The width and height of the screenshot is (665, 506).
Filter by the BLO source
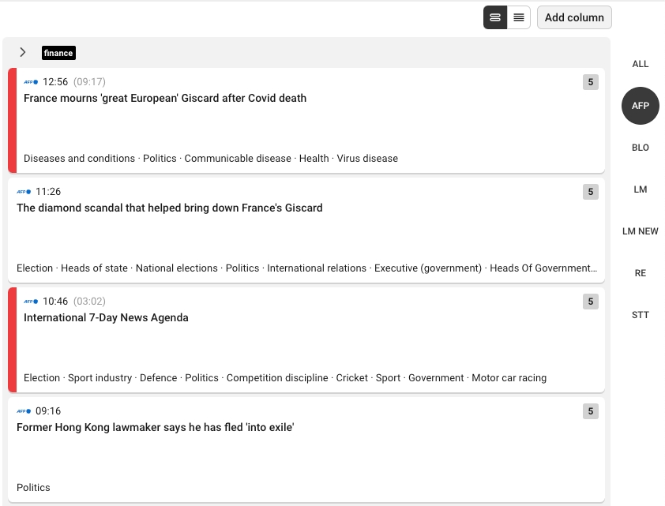click(641, 148)
